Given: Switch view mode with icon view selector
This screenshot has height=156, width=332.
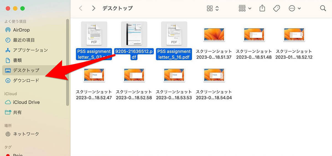Looking at the screenshot, I should [x=213, y=9].
